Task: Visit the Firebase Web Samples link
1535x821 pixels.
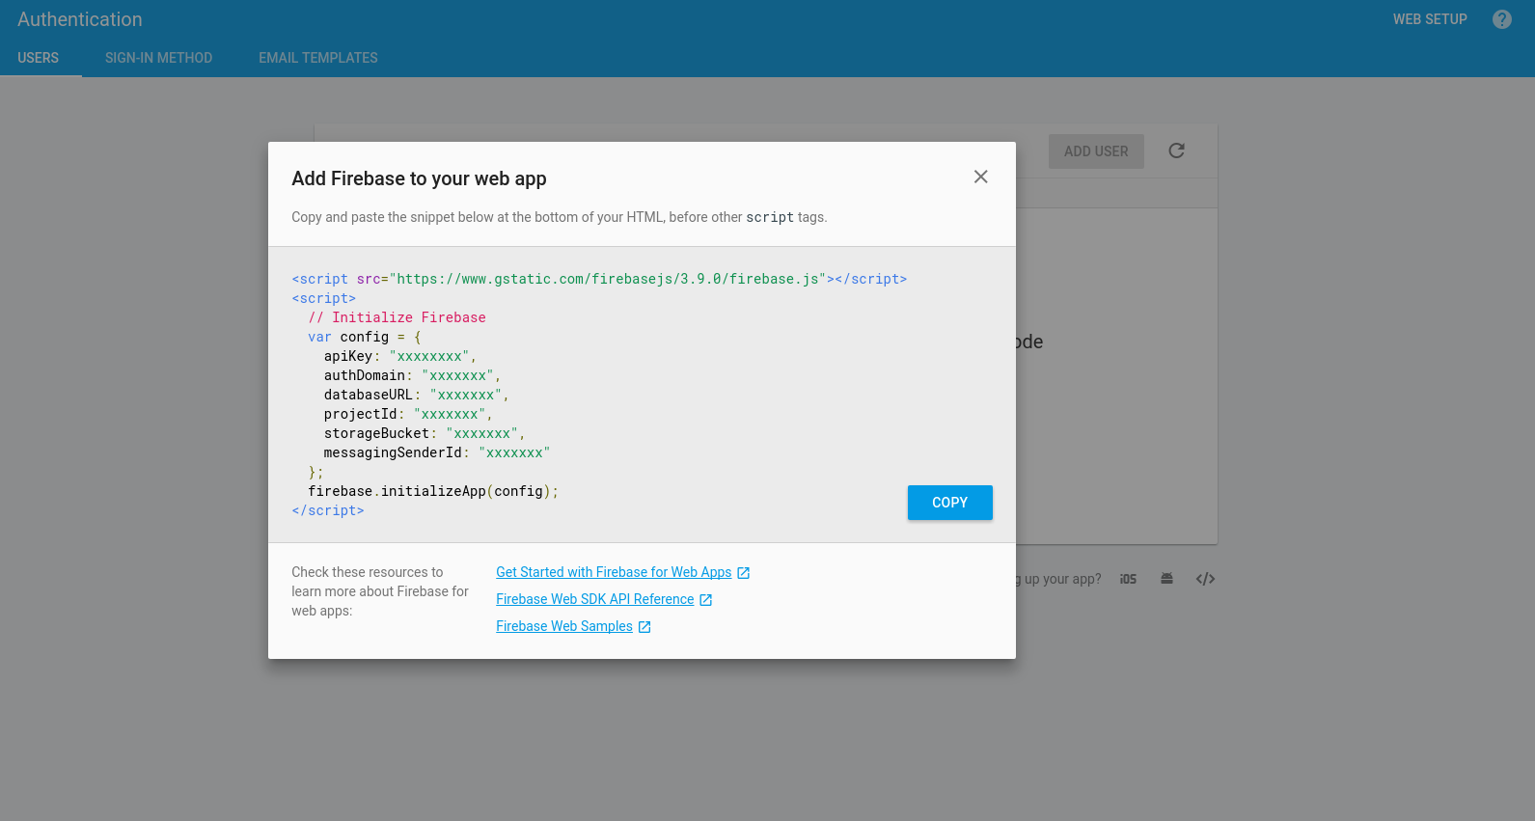Action: point(564,626)
